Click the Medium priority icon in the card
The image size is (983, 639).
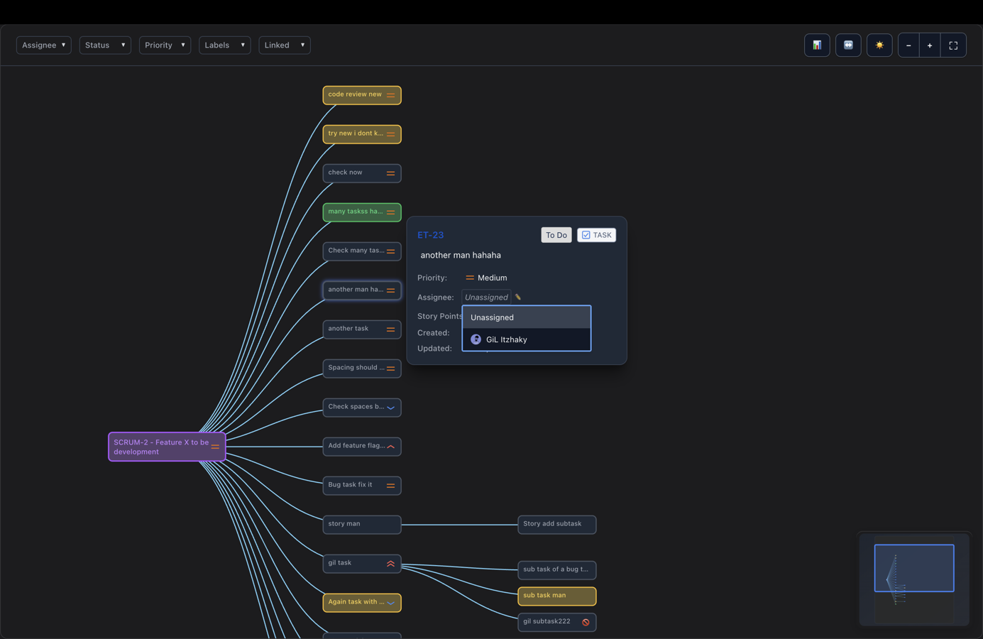pyautogui.click(x=470, y=278)
